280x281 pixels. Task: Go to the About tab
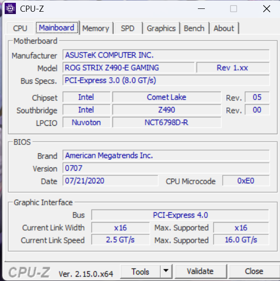click(224, 29)
